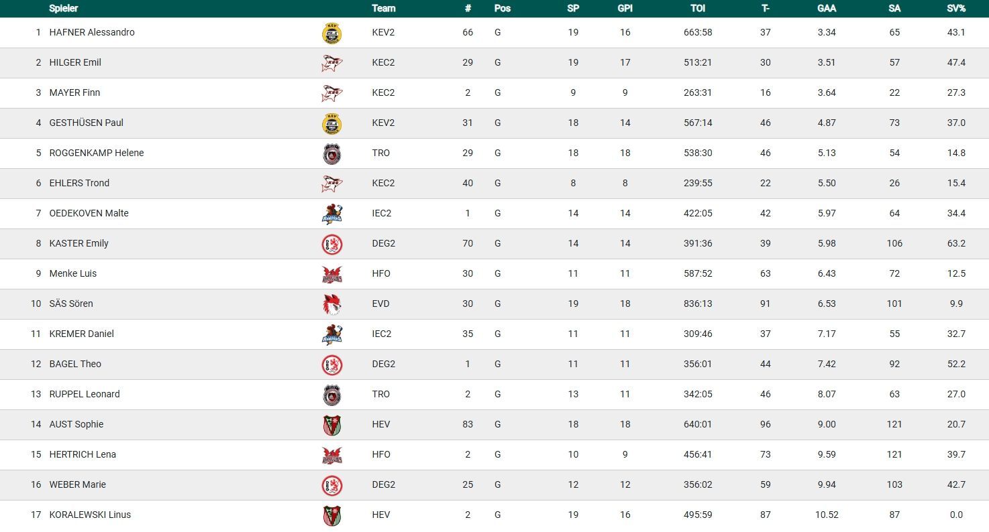Image resolution: width=989 pixels, height=532 pixels.
Task: Open player profile for GESTHÜSEN Paul
Action: point(87,123)
